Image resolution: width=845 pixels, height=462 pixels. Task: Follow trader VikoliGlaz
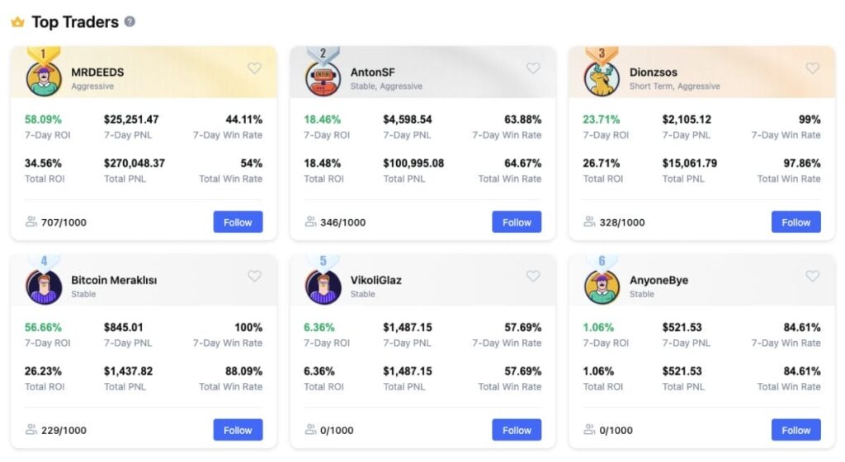pyautogui.click(x=517, y=430)
